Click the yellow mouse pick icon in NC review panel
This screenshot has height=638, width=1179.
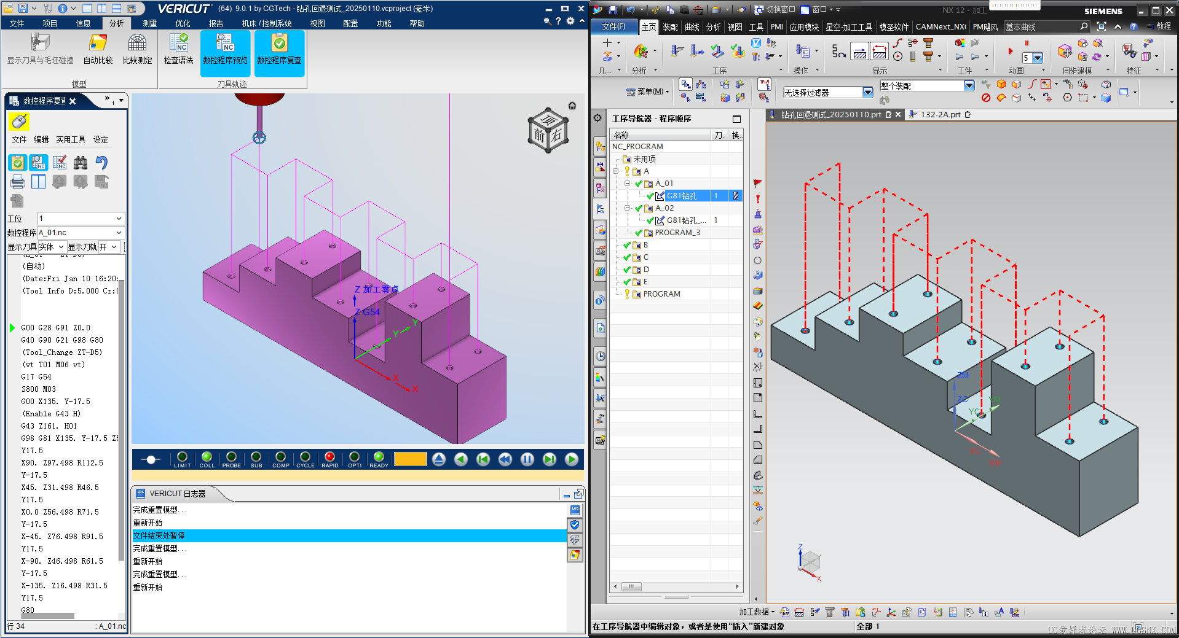coord(18,122)
